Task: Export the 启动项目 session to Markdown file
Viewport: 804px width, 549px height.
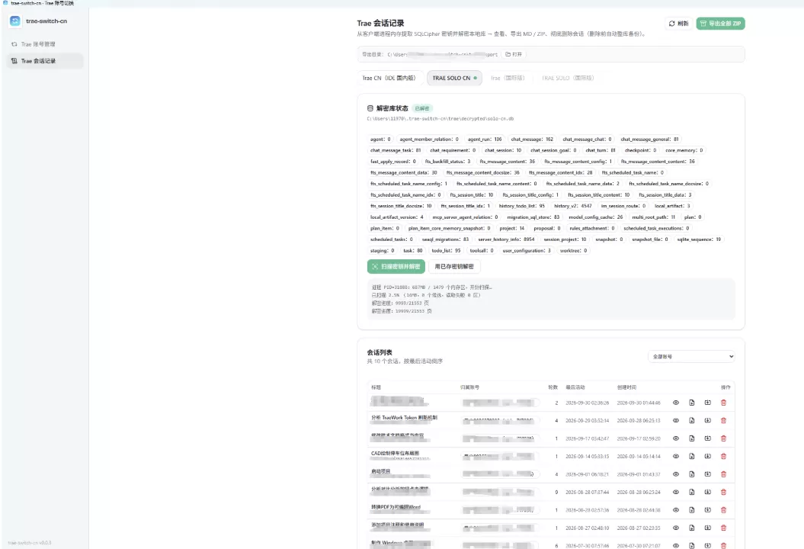Action: coord(692,474)
